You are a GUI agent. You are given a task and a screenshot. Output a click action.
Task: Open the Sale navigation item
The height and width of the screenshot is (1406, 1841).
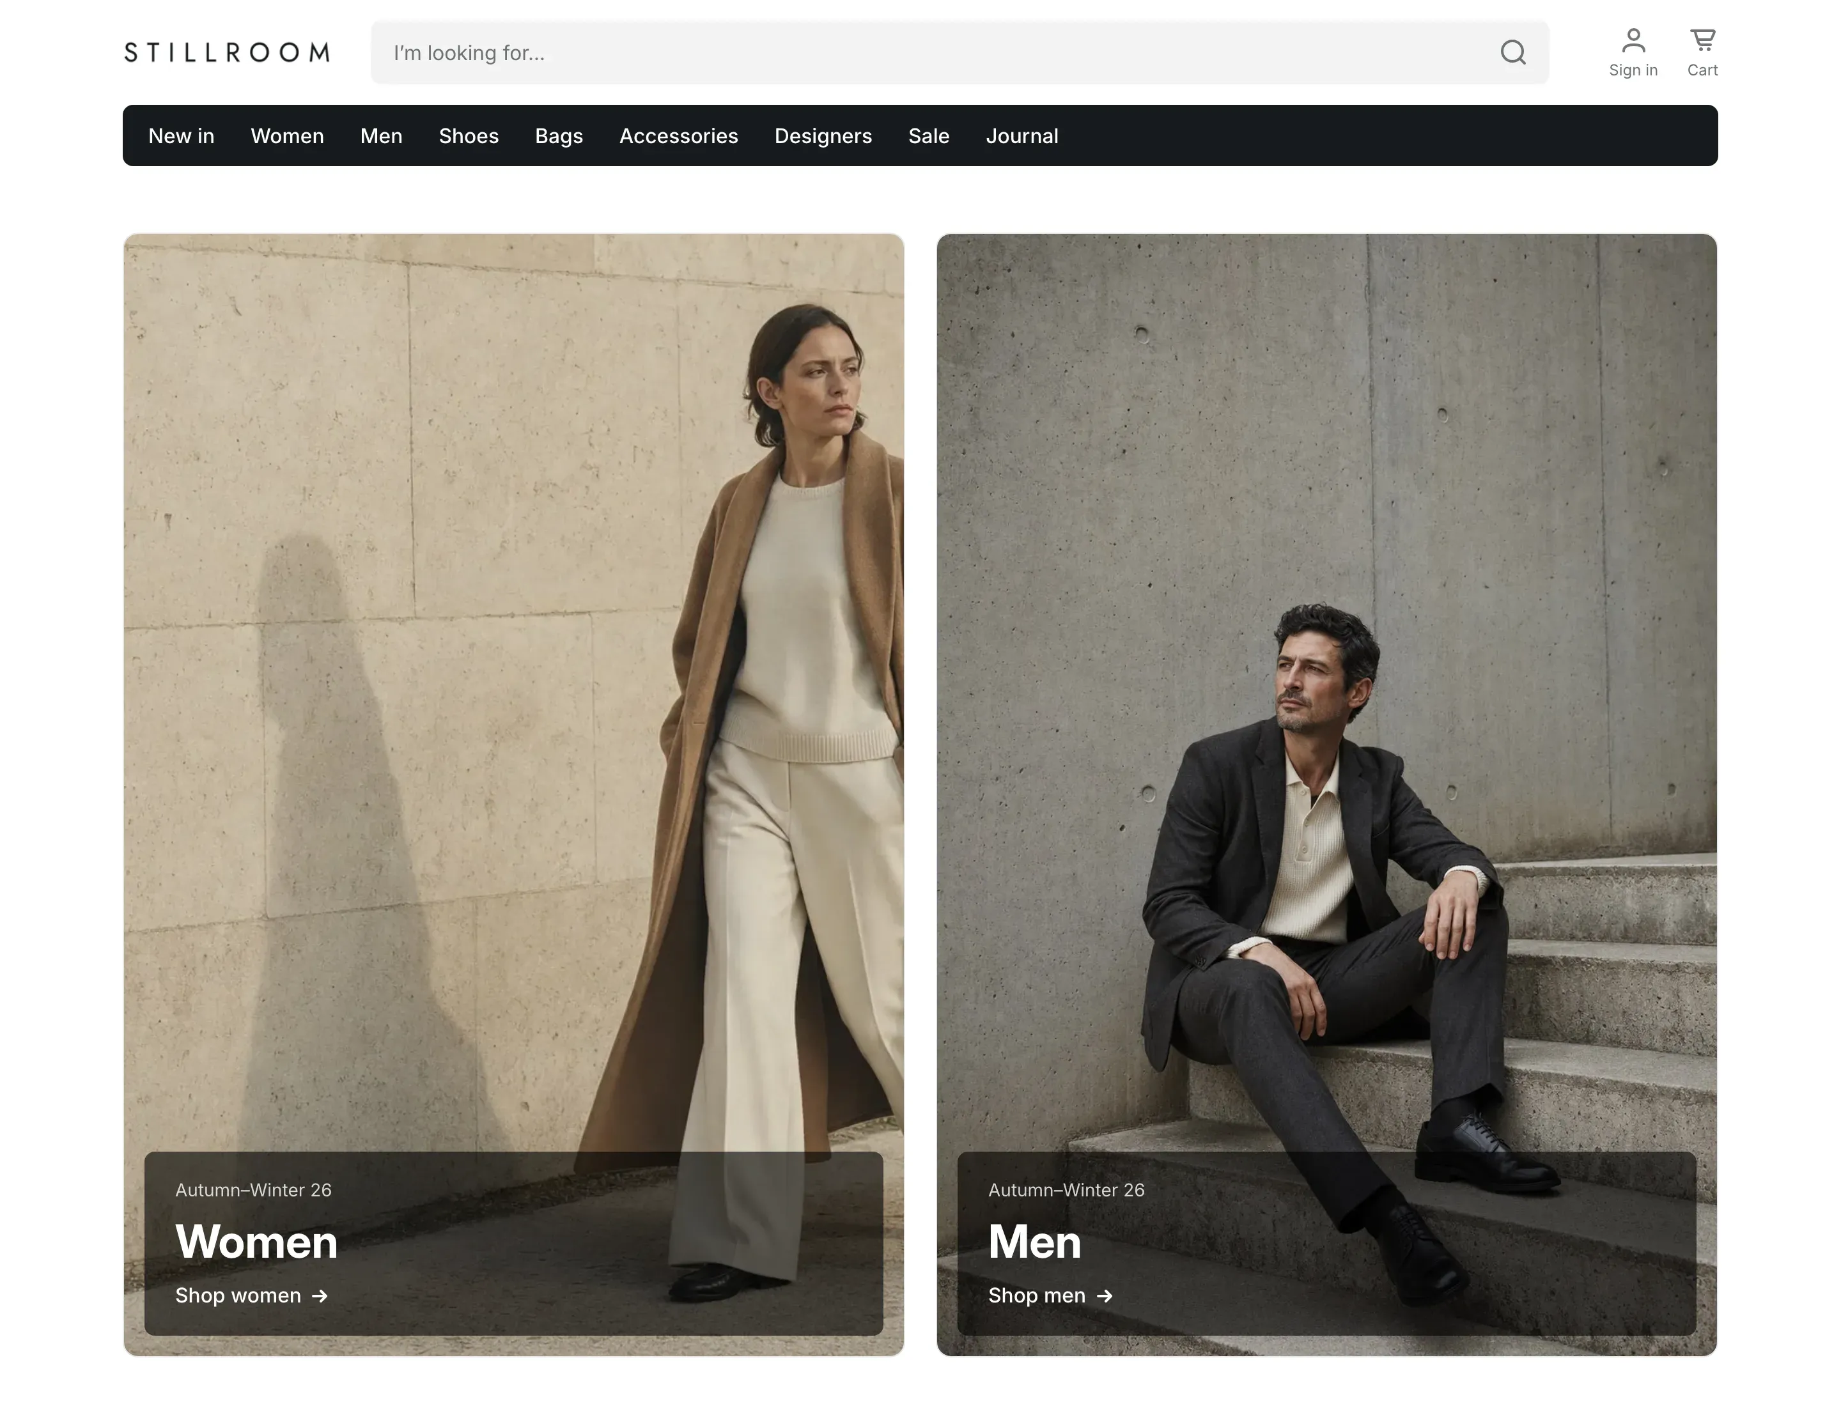tap(928, 135)
